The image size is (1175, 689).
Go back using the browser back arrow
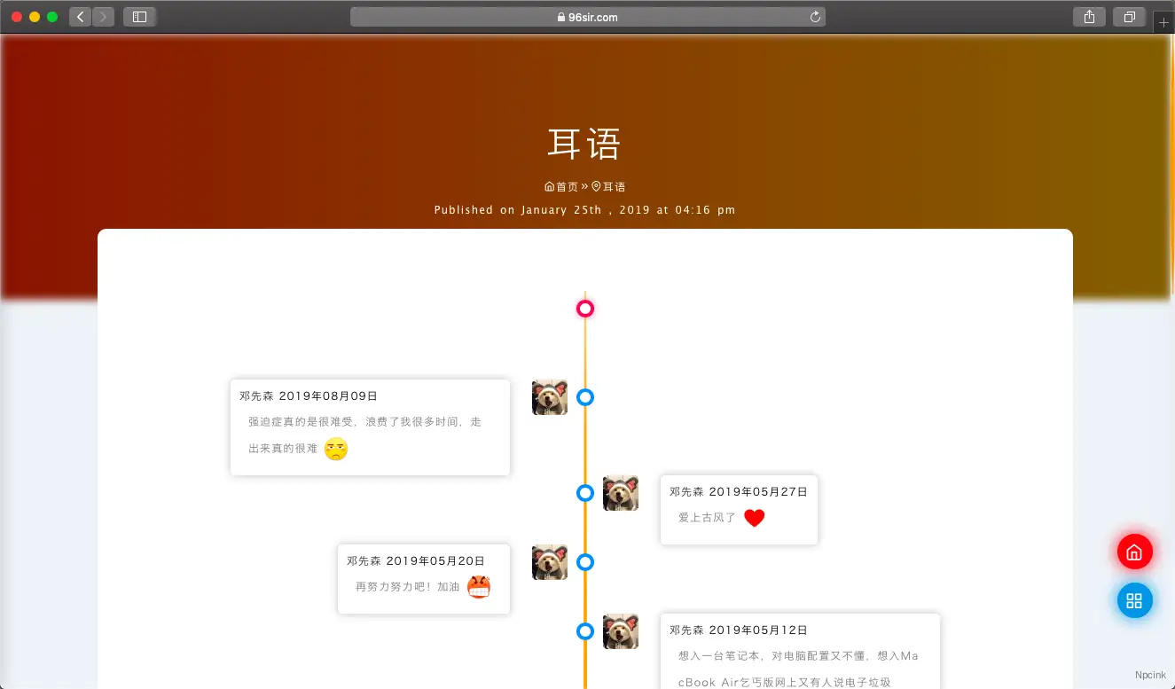click(79, 16)
